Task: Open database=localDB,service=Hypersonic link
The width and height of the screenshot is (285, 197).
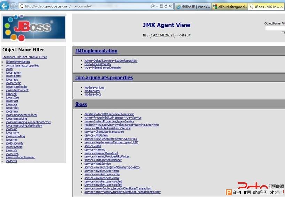Action: click(x=109, y=114)
